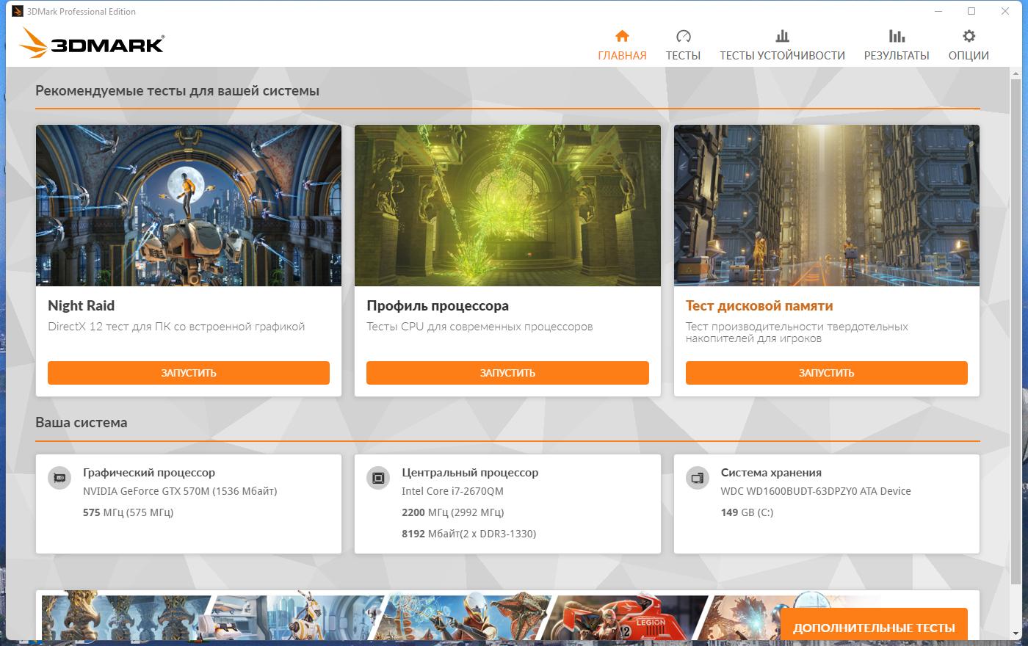Launch the Night Raid test with ЗАПУСТИТЬ

pyautogui.click(x=189, y=373)
